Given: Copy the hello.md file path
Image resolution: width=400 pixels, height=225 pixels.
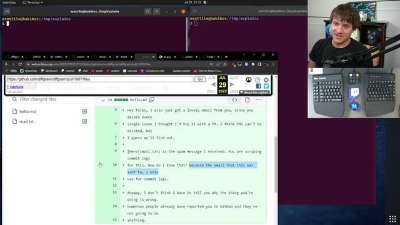Looking at the screenshot, I should [x=151, y=100].
